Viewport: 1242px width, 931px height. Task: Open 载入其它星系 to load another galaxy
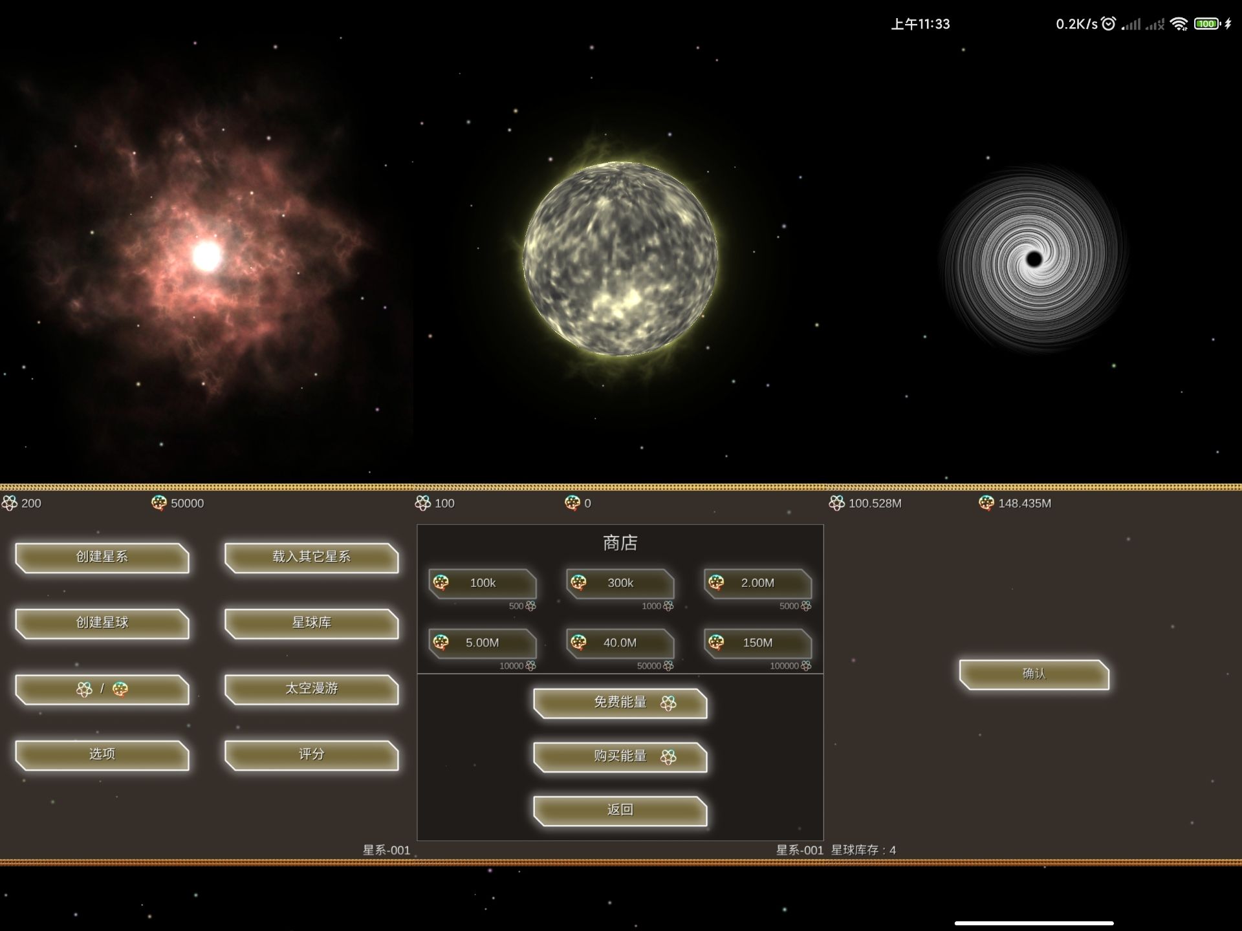click(x=311, y=557)
